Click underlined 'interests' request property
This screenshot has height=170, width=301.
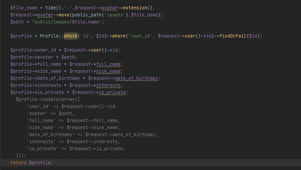pyautogui.click(x=108, y=85)
